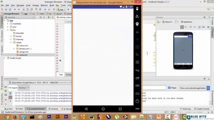Select strings.xml in project tree
Image resolution: width=214 pixels, height=120 pixels.
click(x=24, y=52)
